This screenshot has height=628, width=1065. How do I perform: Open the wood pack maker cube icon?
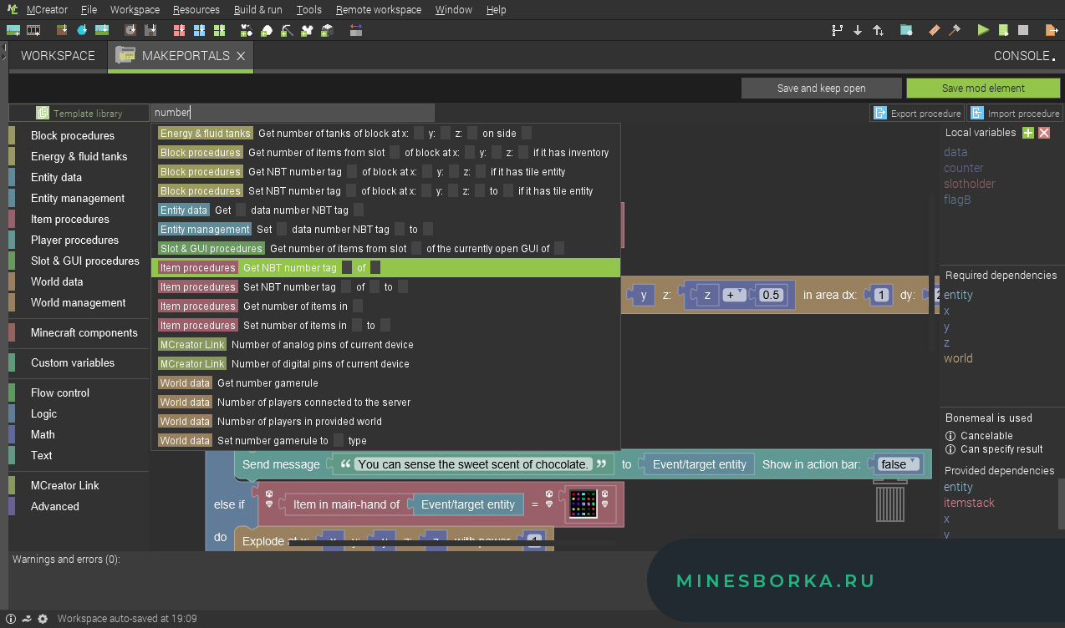pyautogui.click(x=326, y=30)
